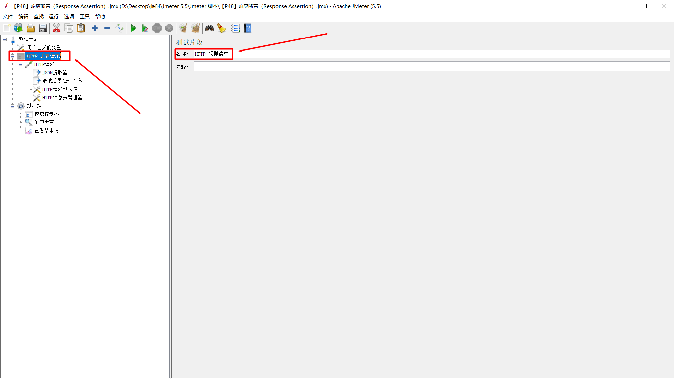The height and width of the screenshot is (379, 674).
Task: Click Start no pauses icon
Action: 145,28
